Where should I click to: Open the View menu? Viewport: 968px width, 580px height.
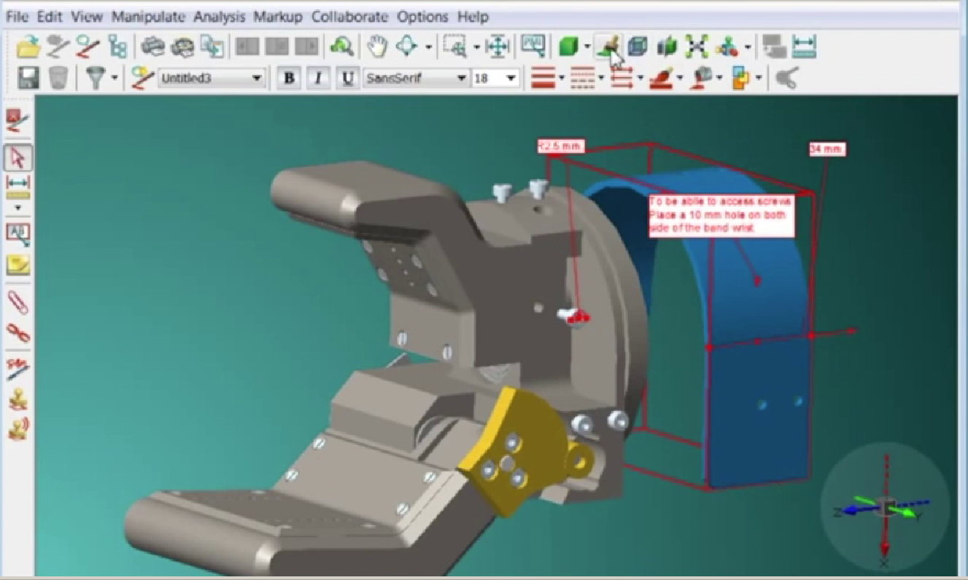coord(87,16)
